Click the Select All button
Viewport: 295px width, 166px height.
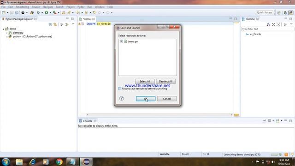point(145,81)
